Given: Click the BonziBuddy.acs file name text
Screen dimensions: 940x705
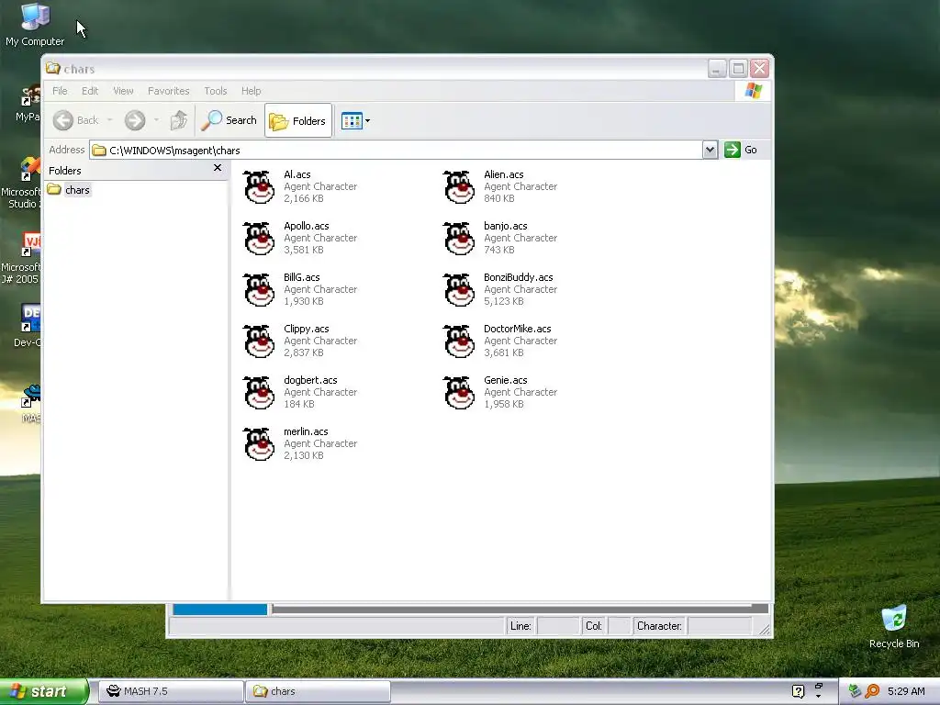Looking at the screenshot, I should (518, 277).
